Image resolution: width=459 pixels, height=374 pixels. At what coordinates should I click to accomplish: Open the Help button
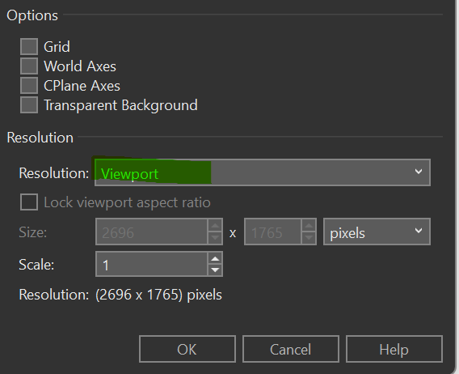pos(394,349)
